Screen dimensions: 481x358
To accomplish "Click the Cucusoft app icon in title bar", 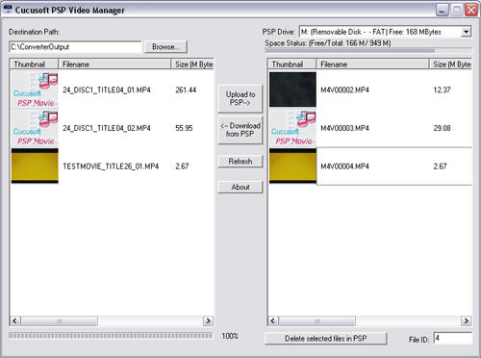I will [x=7, y=10].
